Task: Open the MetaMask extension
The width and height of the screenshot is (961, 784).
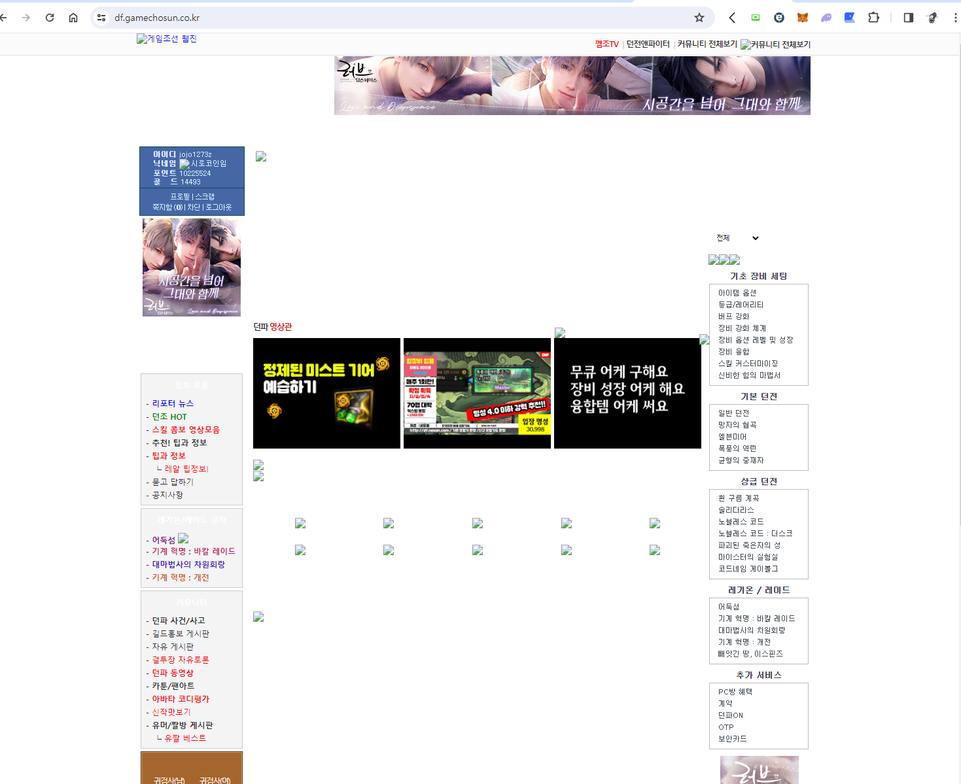Action: (x=803, y=18)
